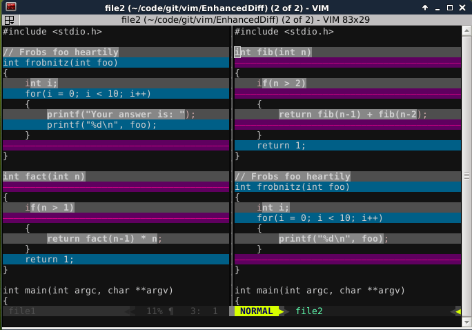Image resolution: width=472 pixels, height=330 pixels.
Task: Click '// Frobs foo heartily' in right pane
Action: [x=293, y=177]
